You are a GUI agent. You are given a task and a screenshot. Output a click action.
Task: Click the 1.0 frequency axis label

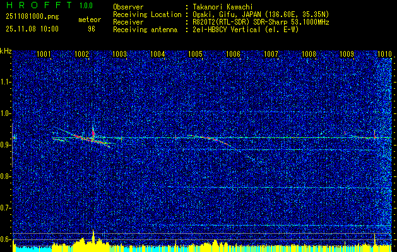(6, 113)
